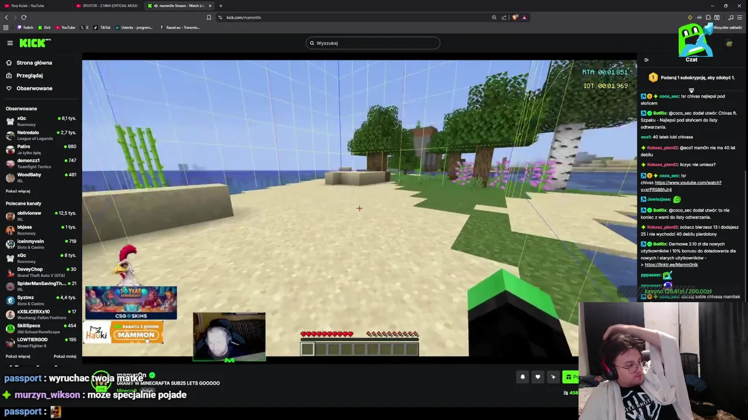748x420 pixels.
Task: Reload the page
Action: [24, 17]
